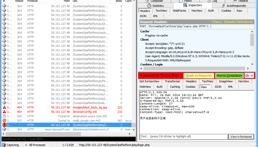
Task: Select response Caching tab
Action: click(175, 87)
